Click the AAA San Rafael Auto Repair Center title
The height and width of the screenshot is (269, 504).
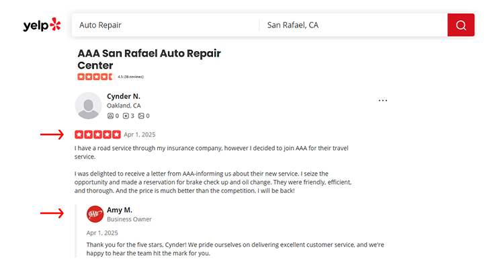(149, 59)
